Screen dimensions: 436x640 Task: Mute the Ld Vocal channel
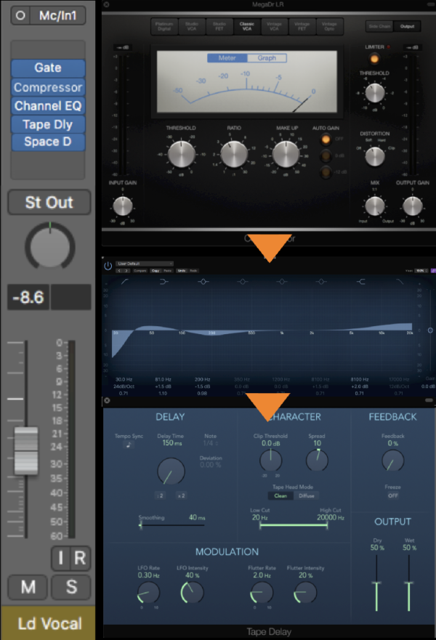(28, 587)
